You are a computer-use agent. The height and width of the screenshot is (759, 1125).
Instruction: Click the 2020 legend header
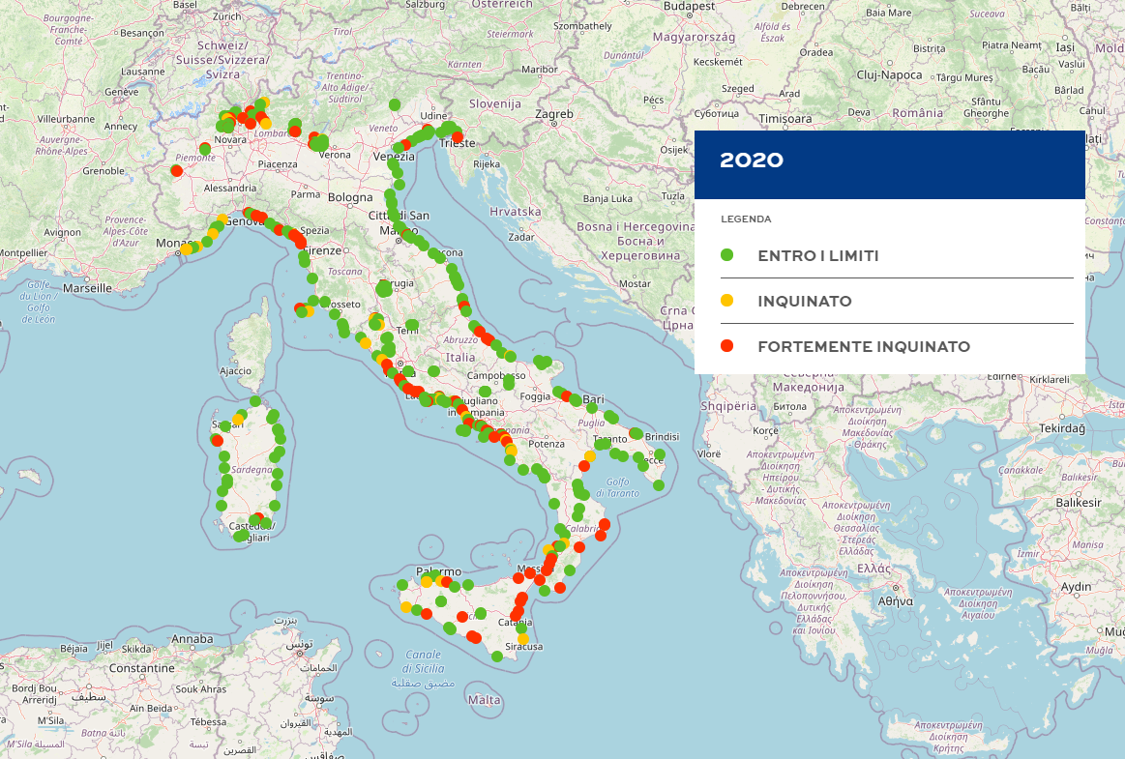(752, 161)
